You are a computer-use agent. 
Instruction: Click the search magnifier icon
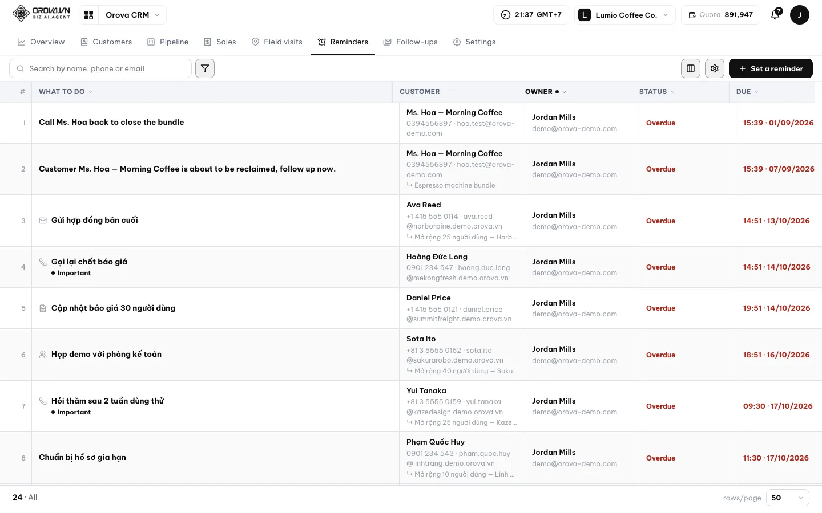21,68
